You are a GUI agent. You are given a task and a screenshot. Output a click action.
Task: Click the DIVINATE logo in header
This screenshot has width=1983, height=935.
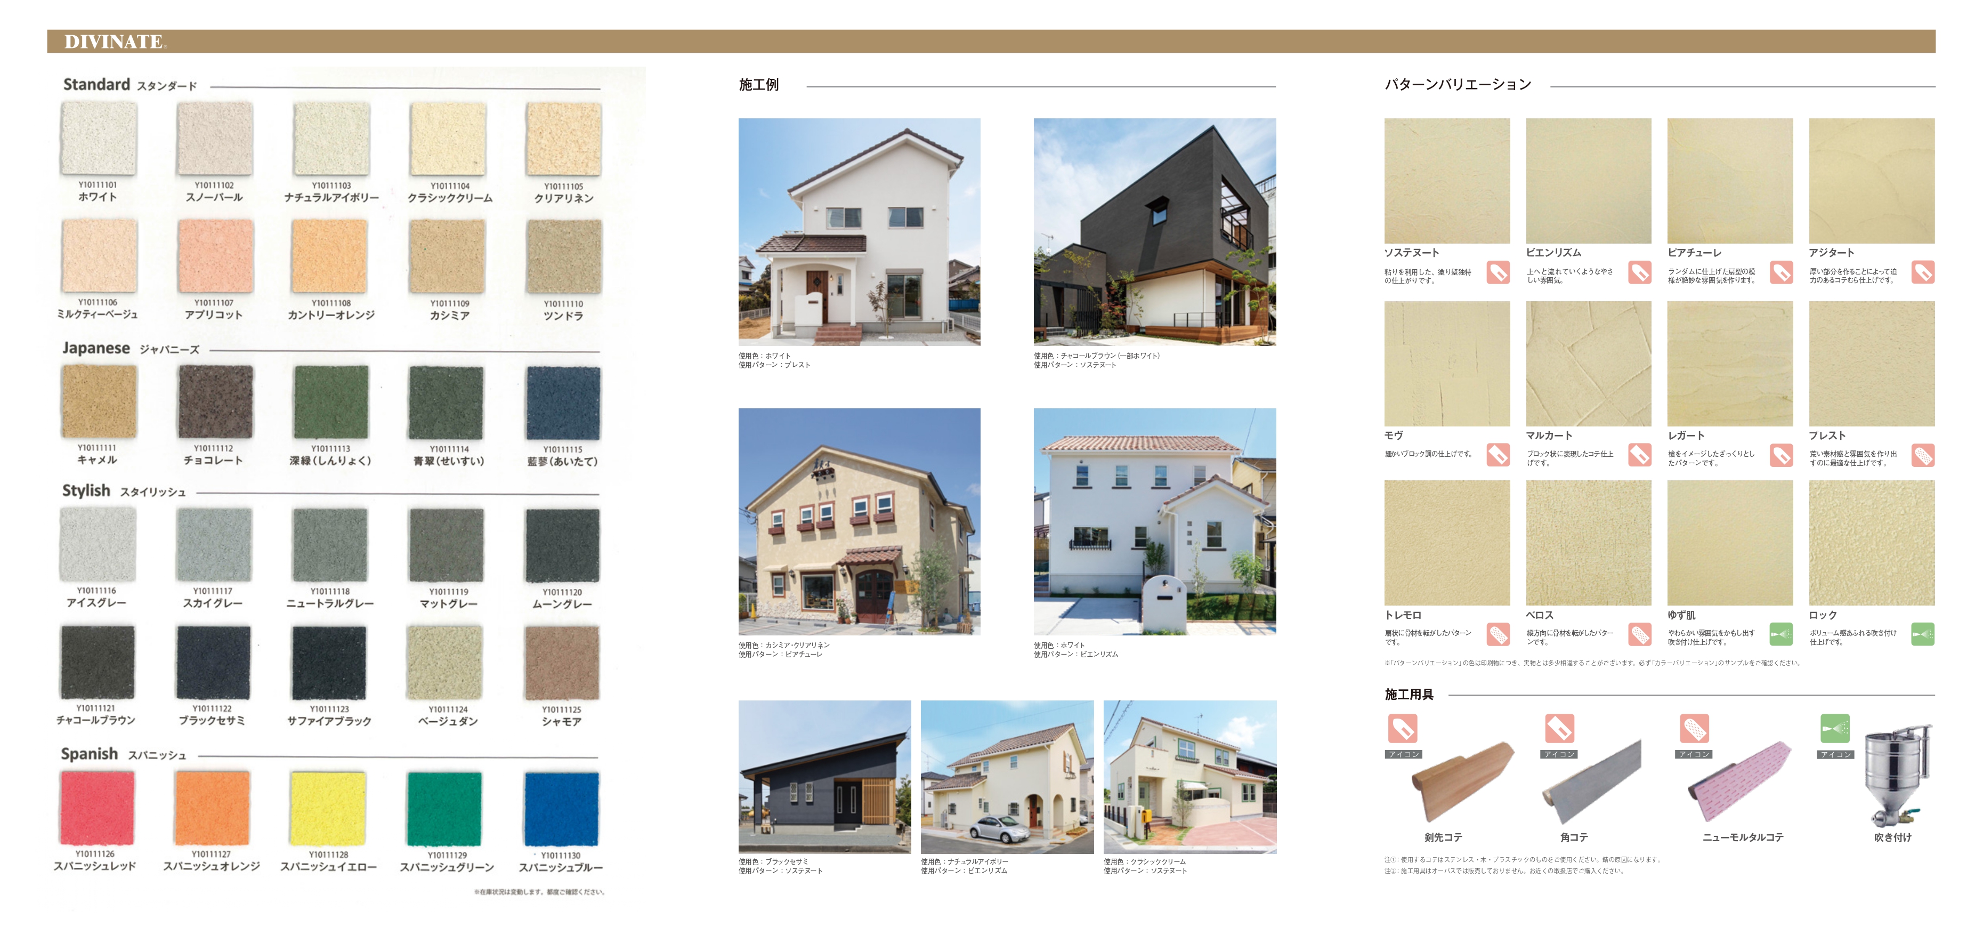point(115,42)
